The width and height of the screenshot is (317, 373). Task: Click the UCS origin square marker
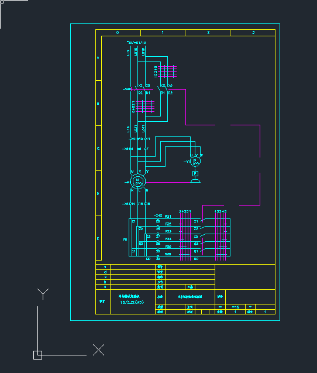tap(37, 355)
